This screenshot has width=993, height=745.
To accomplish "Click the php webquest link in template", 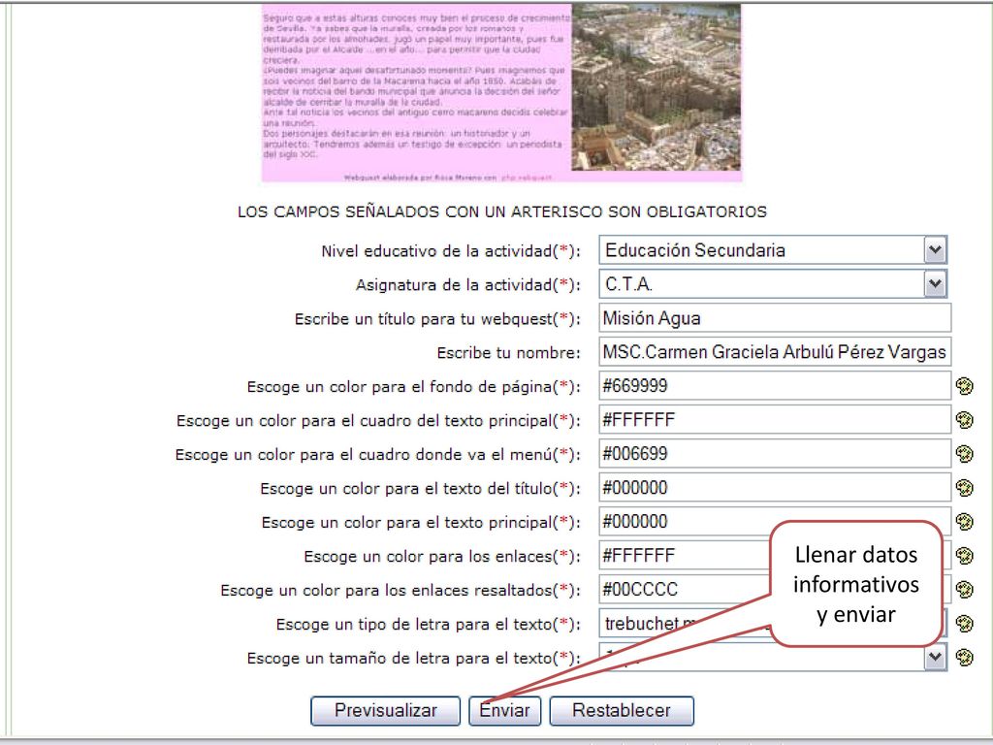I will [527, 178].
